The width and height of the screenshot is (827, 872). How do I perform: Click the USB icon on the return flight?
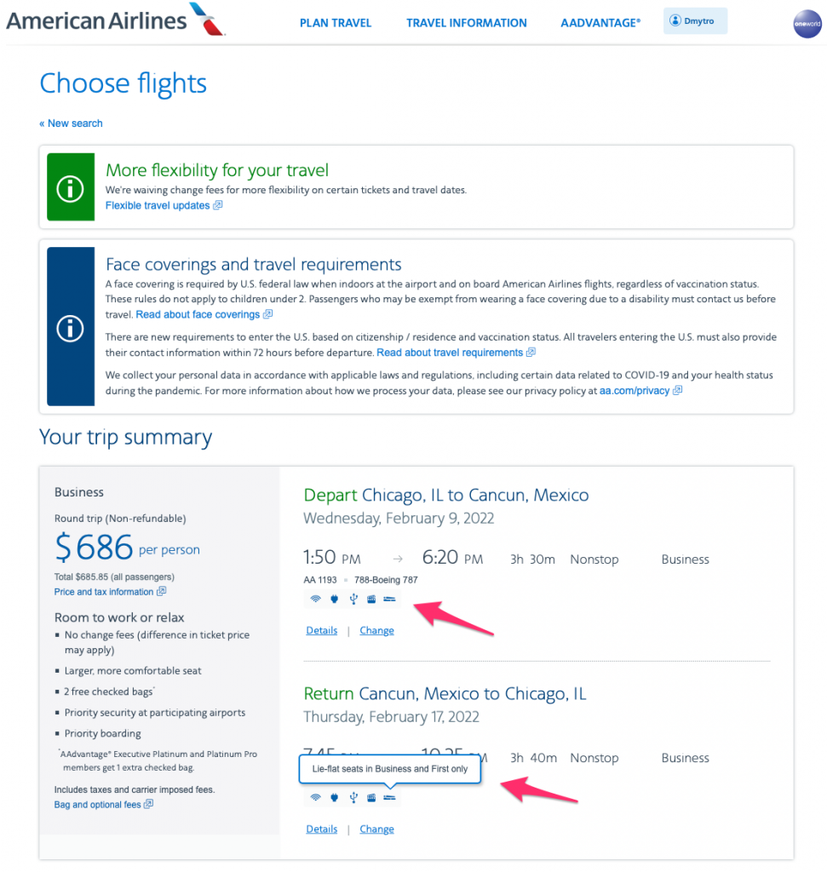click(x=353, y=797)
